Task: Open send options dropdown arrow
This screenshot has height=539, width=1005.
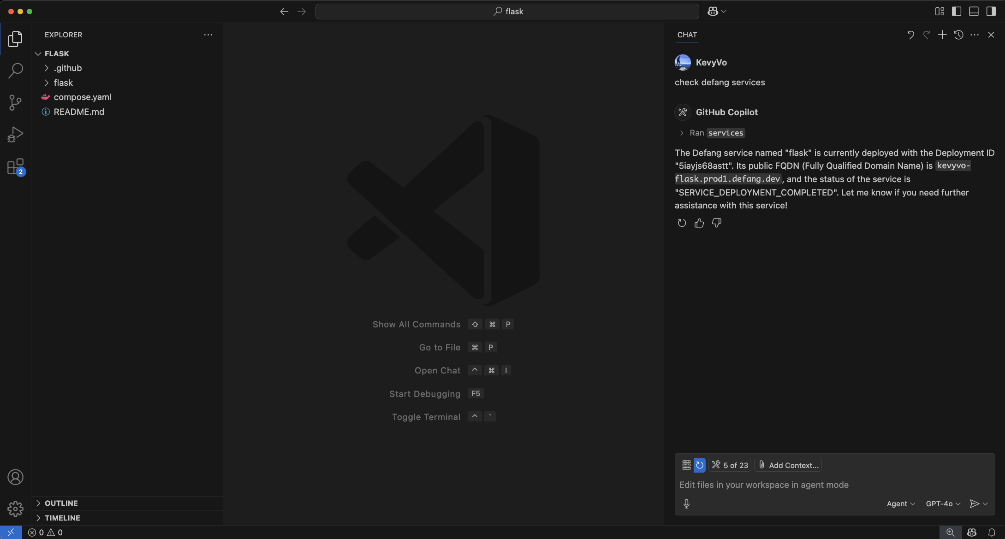Action: pyautogui.click(x=986, y=504)
